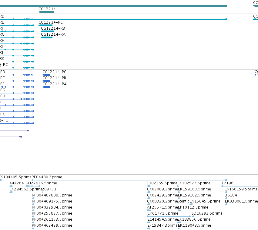Choose the CG12214-PA protein label

[55, 84]
